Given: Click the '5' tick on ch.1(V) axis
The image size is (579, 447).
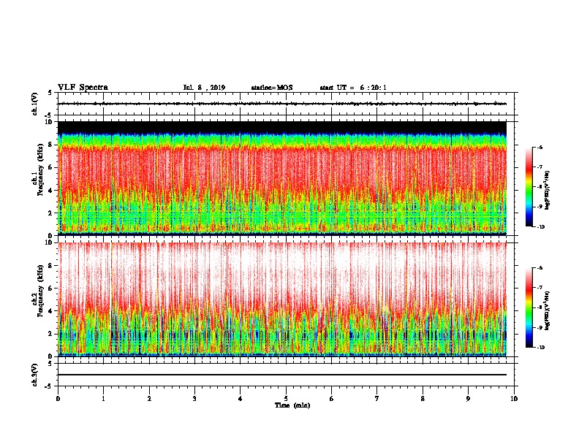Looking at the screenshot, I should (50, 93).
